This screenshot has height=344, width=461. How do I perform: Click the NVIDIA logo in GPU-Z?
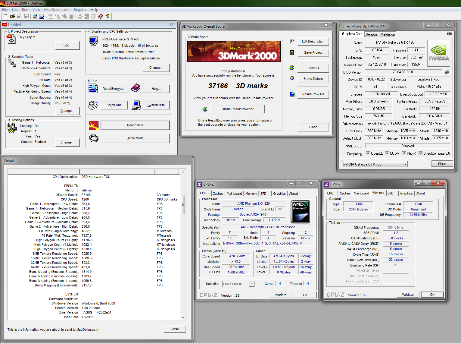(439, 53)
